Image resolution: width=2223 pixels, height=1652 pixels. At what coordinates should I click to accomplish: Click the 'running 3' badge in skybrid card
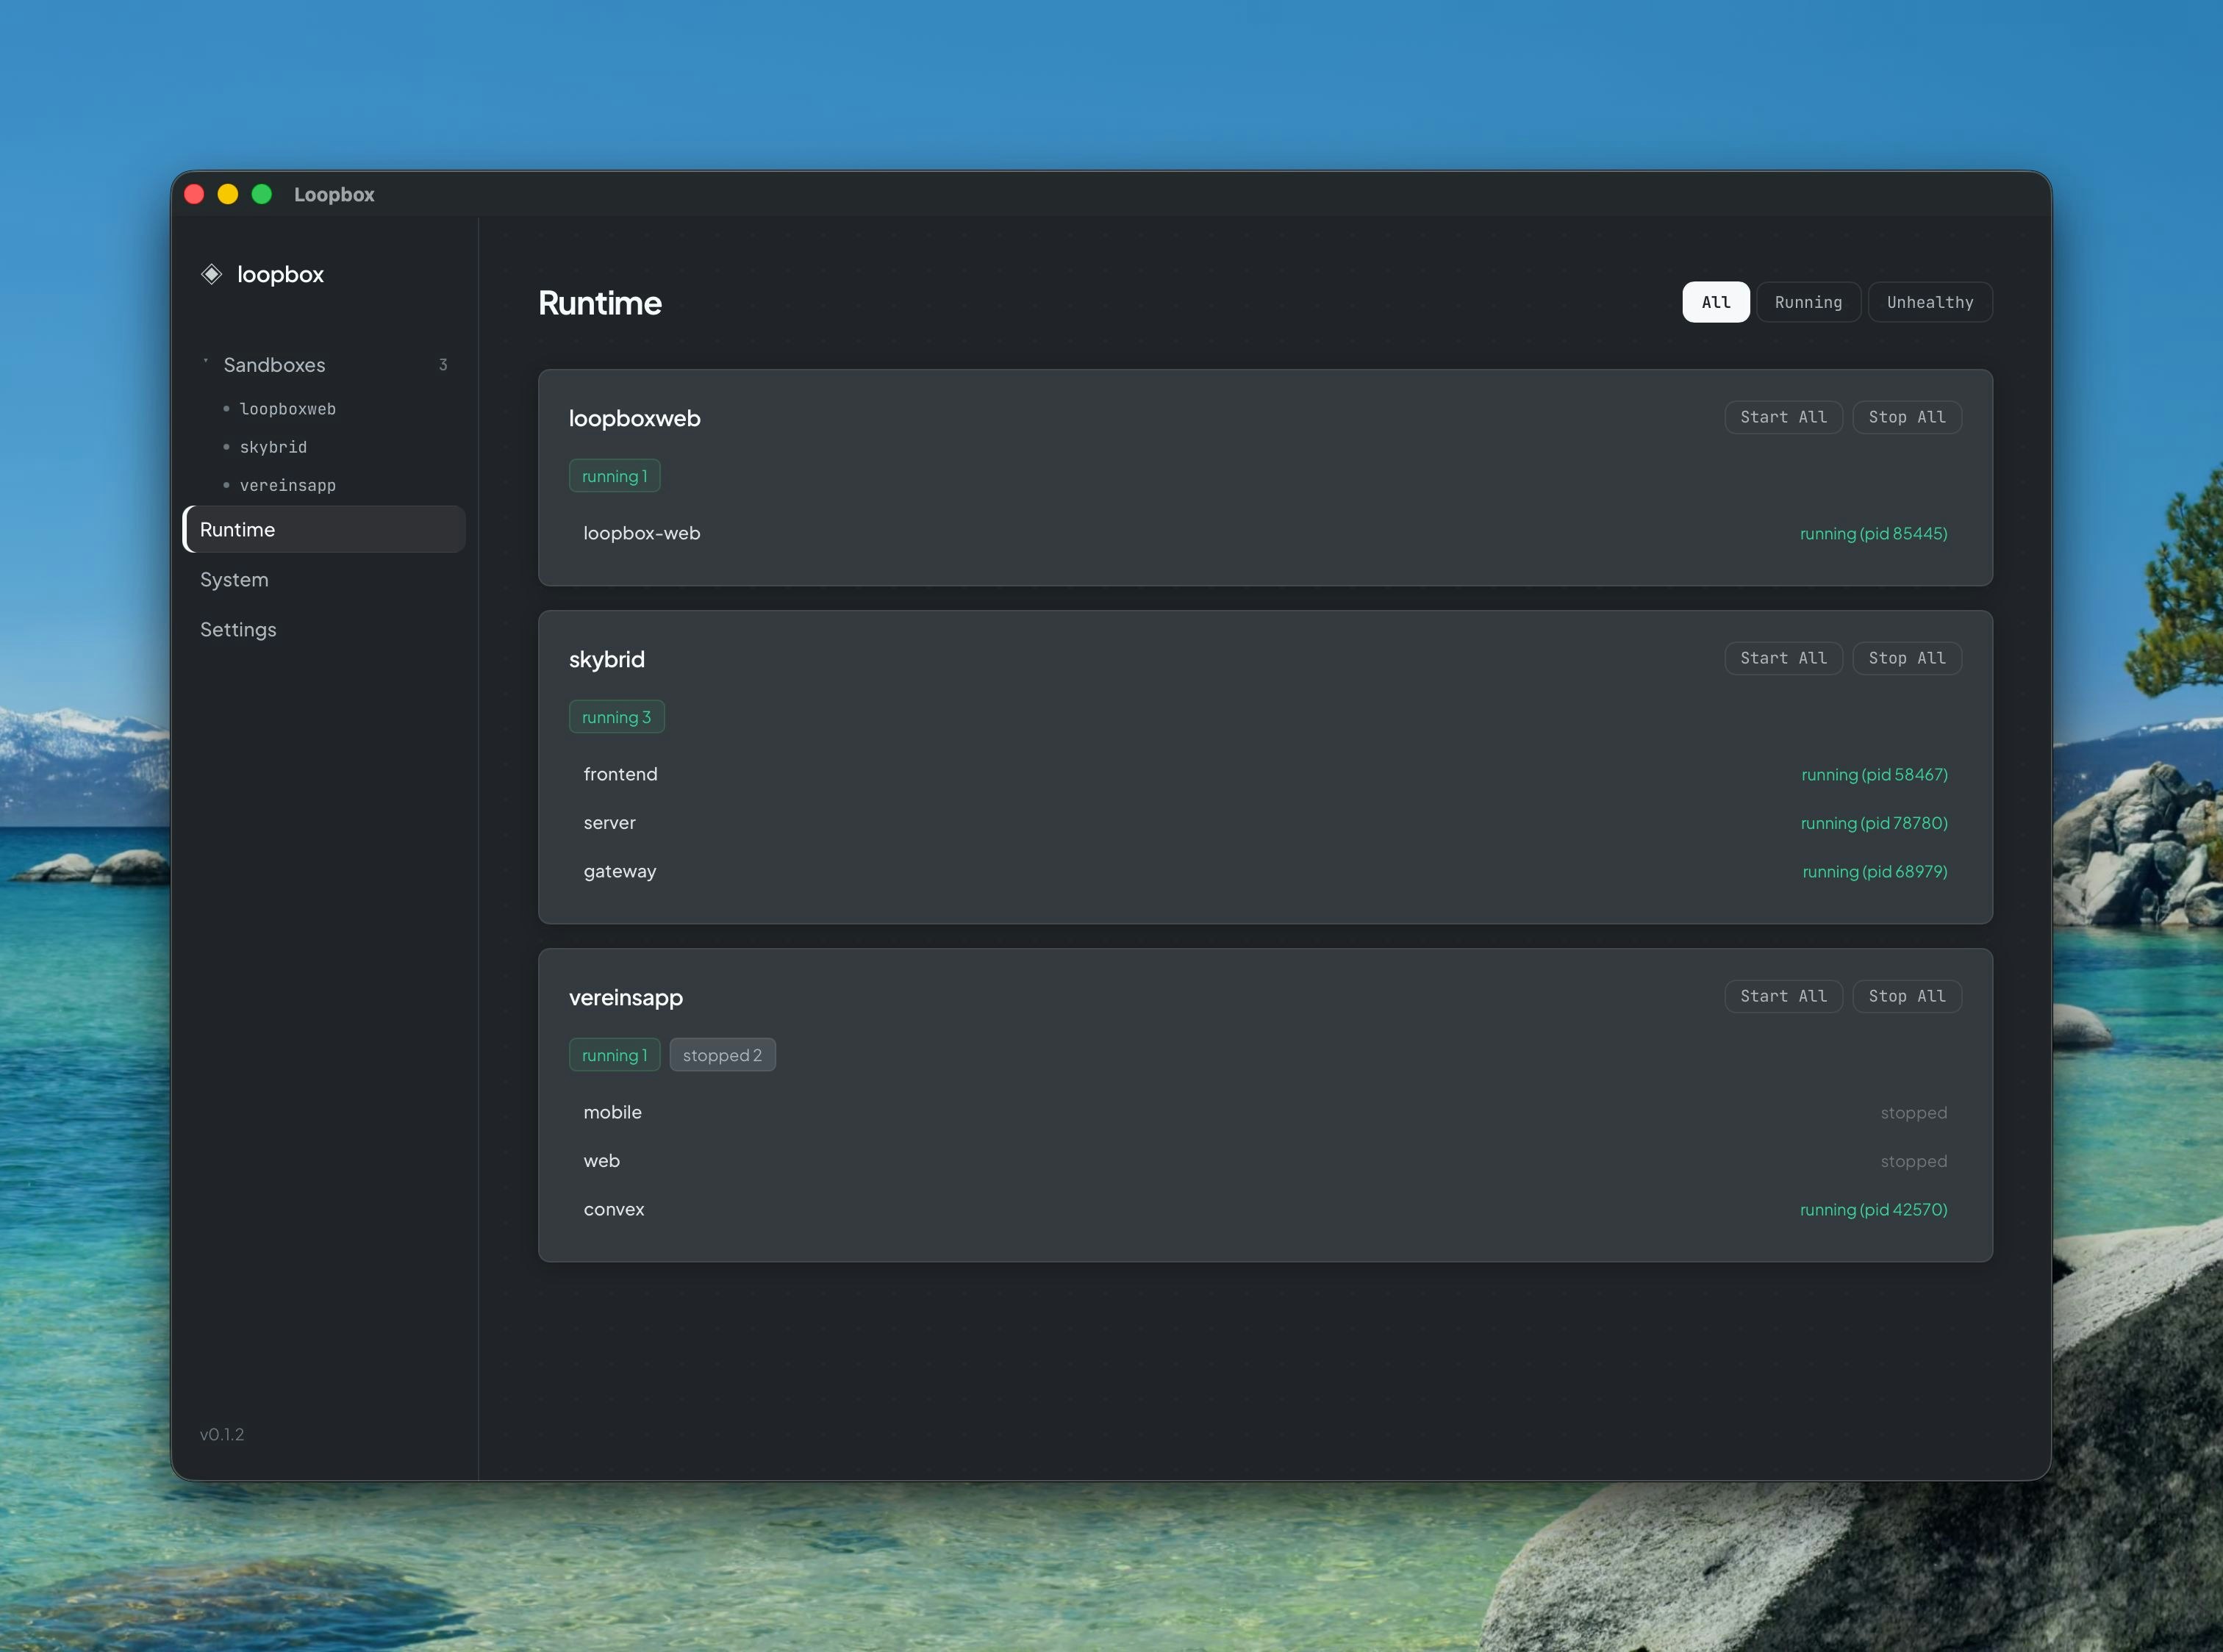[x=616, y=716]
